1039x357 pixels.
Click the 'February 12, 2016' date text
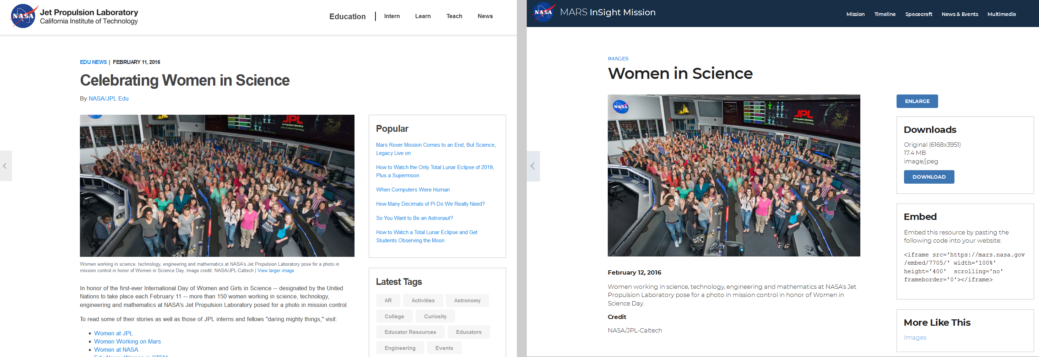pos(634,272)
